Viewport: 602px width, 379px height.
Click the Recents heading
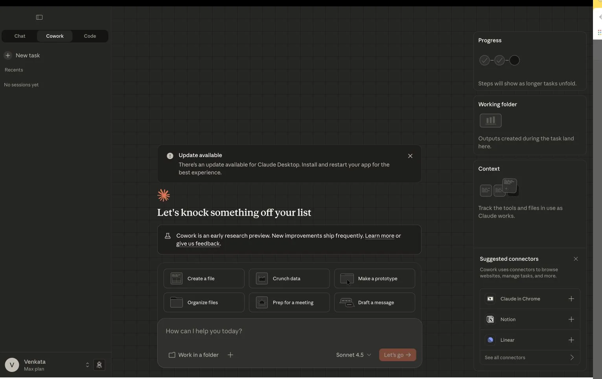14,70
